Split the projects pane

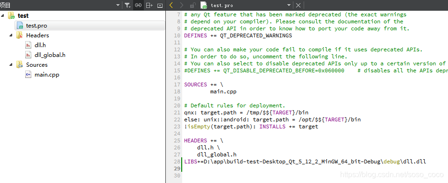pos(149,5)
